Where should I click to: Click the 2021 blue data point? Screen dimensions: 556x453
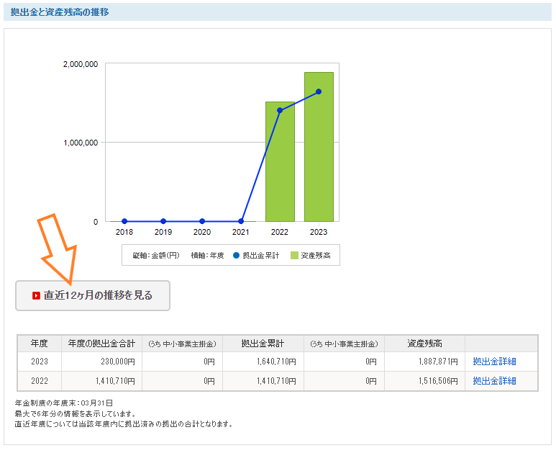[x=241, y=221]
